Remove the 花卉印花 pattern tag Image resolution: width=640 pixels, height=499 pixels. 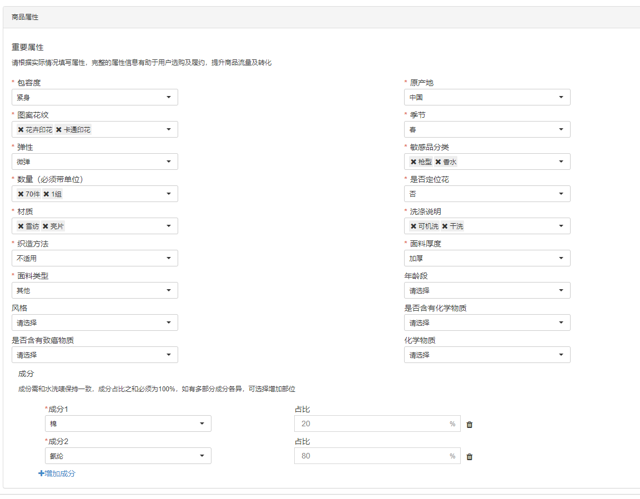click(x=21, y=130)
